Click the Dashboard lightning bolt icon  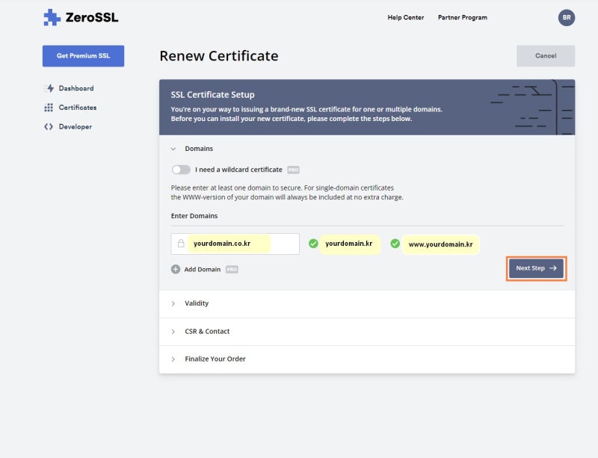(49, 88)
